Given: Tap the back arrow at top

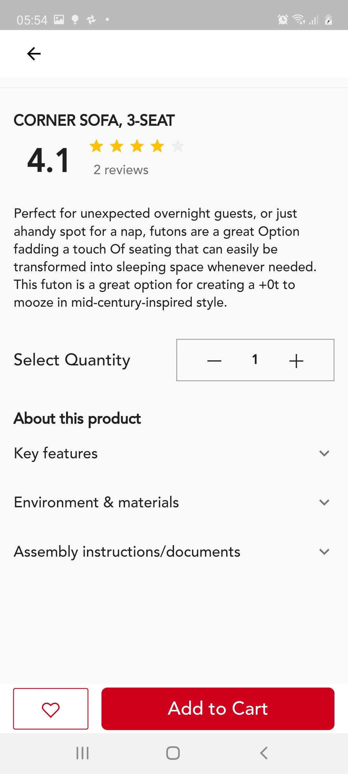Looking at the screenshot, I should click(34, 54).
